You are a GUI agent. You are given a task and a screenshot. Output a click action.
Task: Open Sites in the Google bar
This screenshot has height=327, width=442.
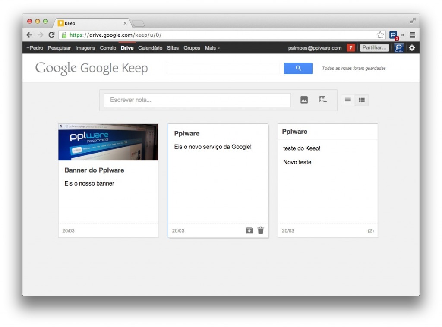click(173, 48)
